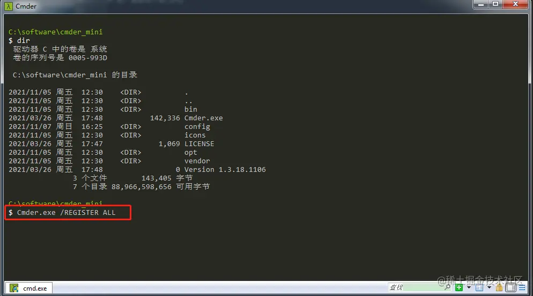Open the new console dropdown arrow
533x296 pixels.
tap(469, 287)
